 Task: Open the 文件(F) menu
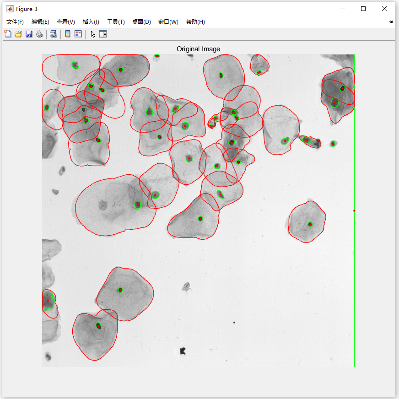point(15,22)
